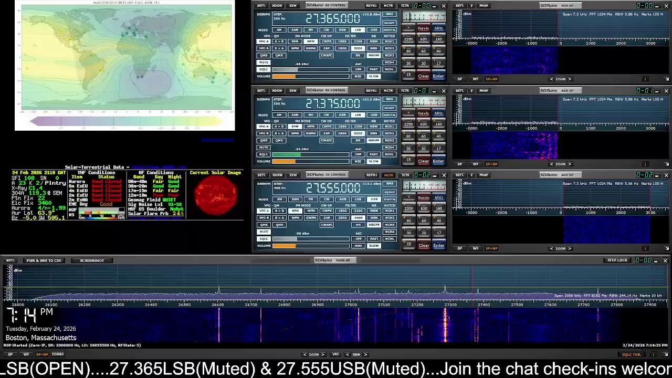The height and width of the screenshot is (378, 672).
Task: Click the 20 band key on the 27.375 keypad
Action: [423, 148]
